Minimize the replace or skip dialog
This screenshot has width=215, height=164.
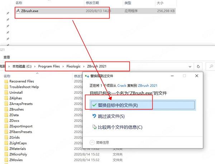172,76
